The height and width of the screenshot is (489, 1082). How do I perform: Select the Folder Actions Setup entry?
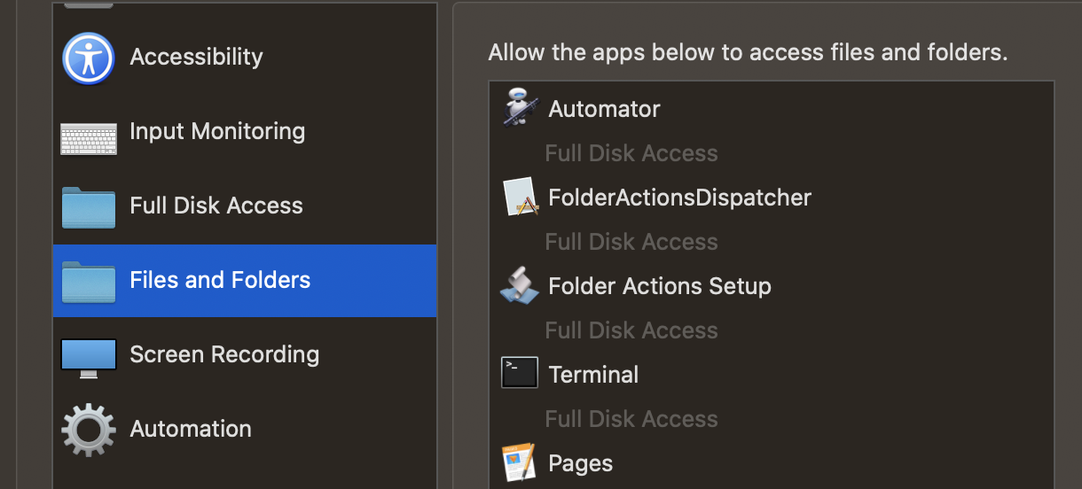click(x=772, y=286)
